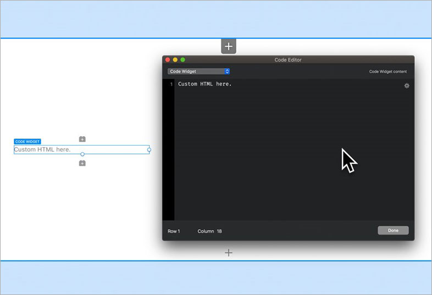Close the Code Editor window
432x295 pixels.
(x=168, y=60)
